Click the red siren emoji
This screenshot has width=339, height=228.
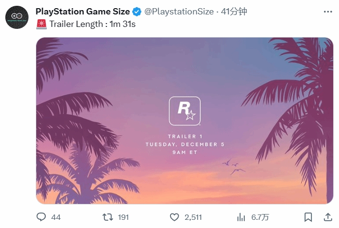(x=41, y=24)
